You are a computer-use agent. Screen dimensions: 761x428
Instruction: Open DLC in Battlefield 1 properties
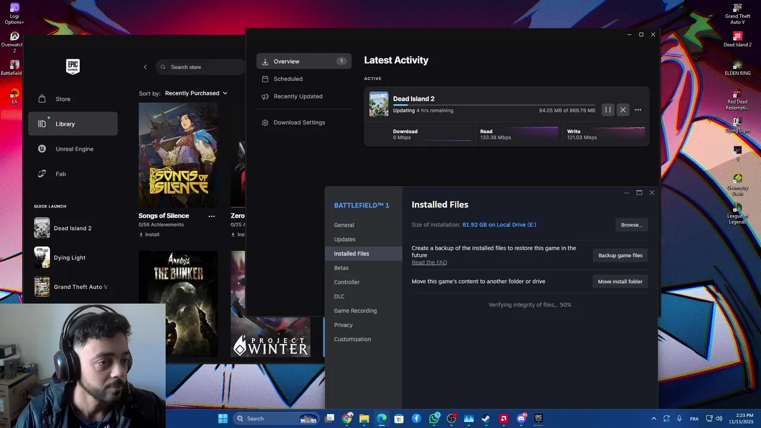pos(364,297)
